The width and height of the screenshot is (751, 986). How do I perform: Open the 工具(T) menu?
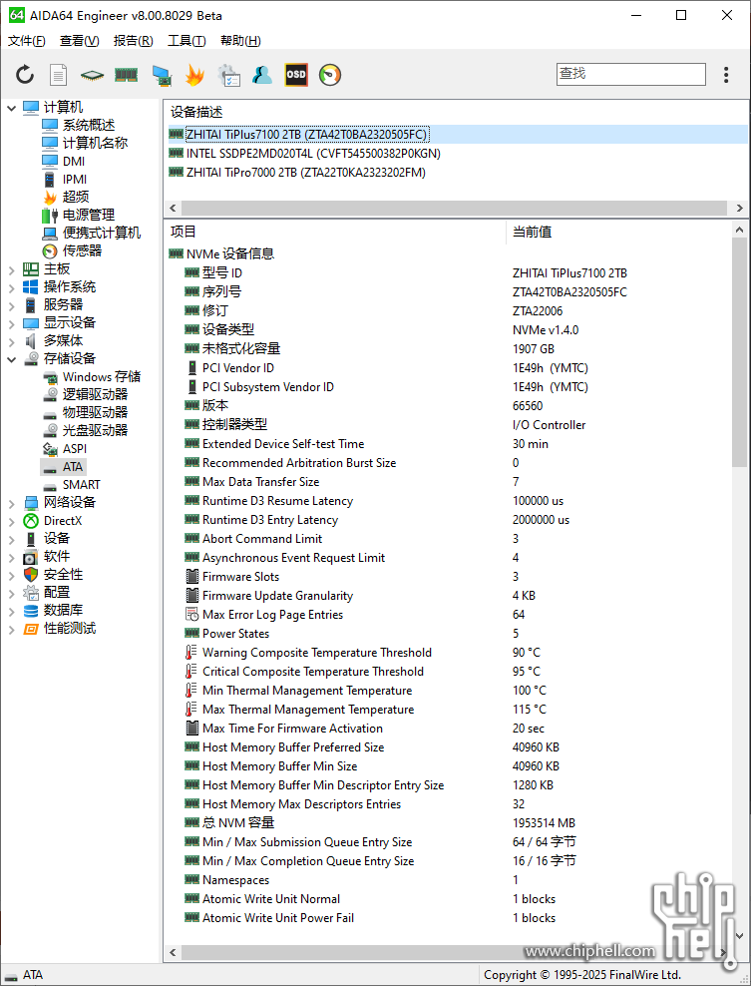187,41
